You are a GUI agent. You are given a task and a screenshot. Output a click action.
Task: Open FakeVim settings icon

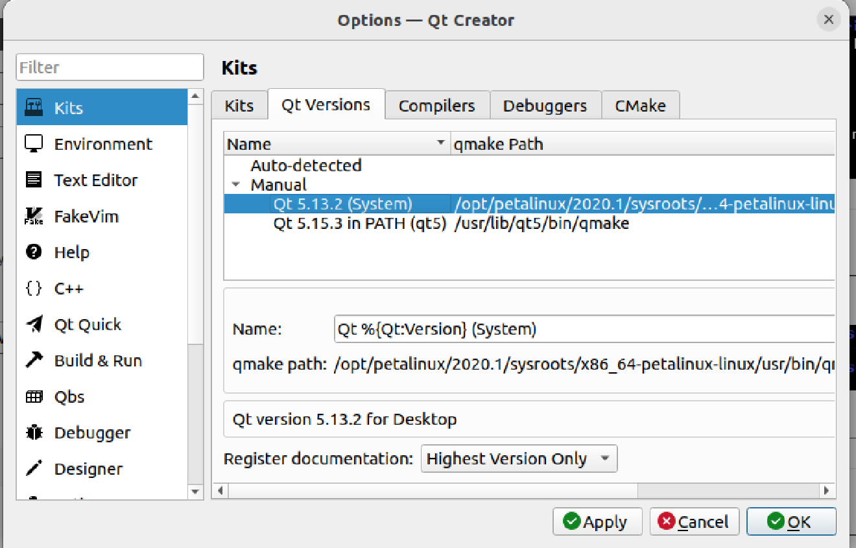[x=34, y=216]
